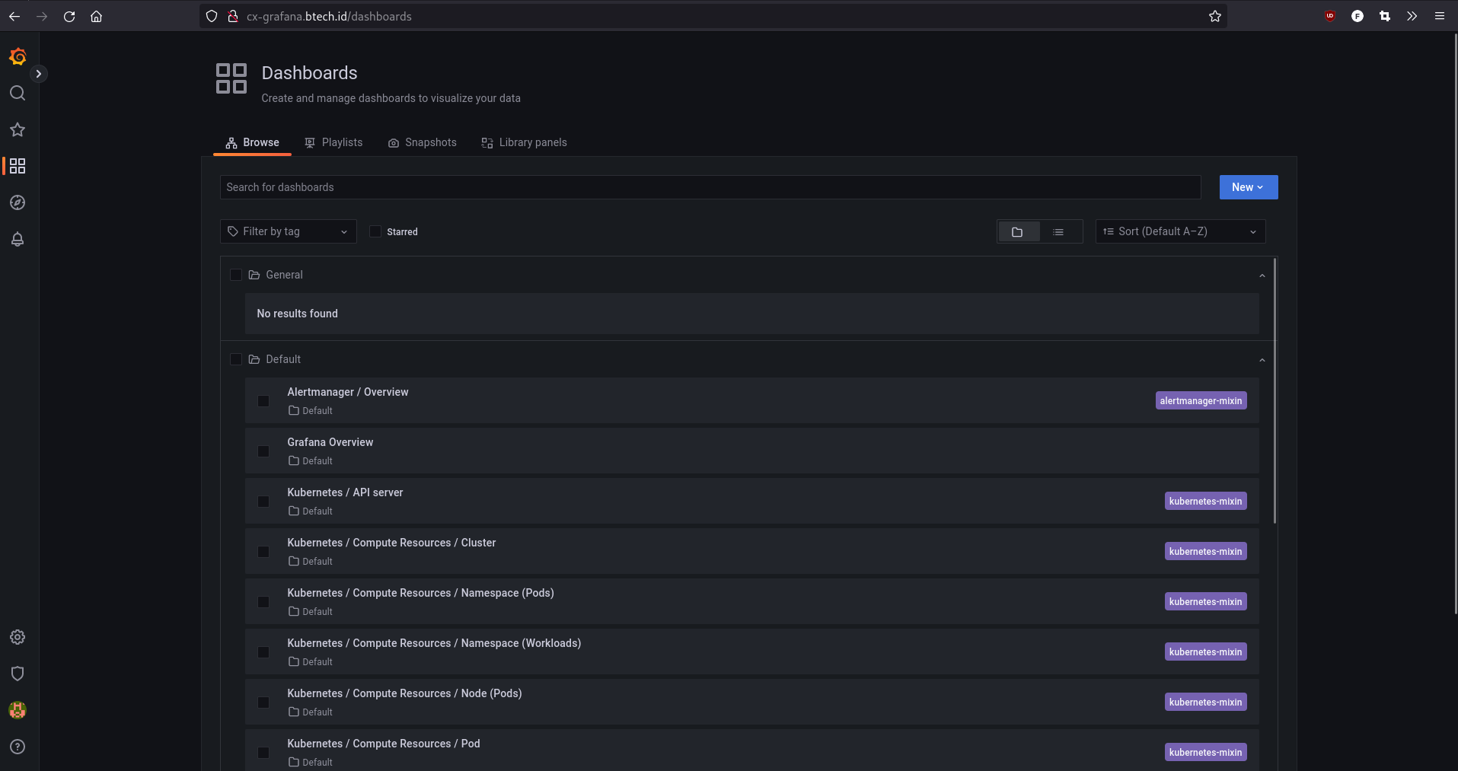Click the Default folder name
This screenshot has height=771, width=1458.
(283, 359)
